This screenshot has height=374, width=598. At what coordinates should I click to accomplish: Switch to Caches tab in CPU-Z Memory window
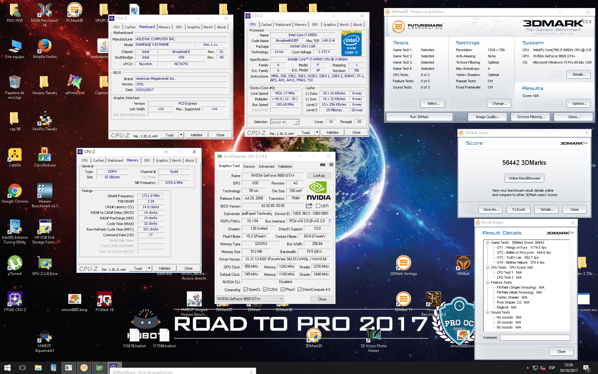click(x=98, y=161)
